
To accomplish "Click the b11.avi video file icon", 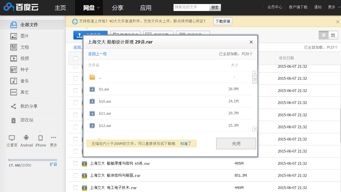I will coord(92,113).
